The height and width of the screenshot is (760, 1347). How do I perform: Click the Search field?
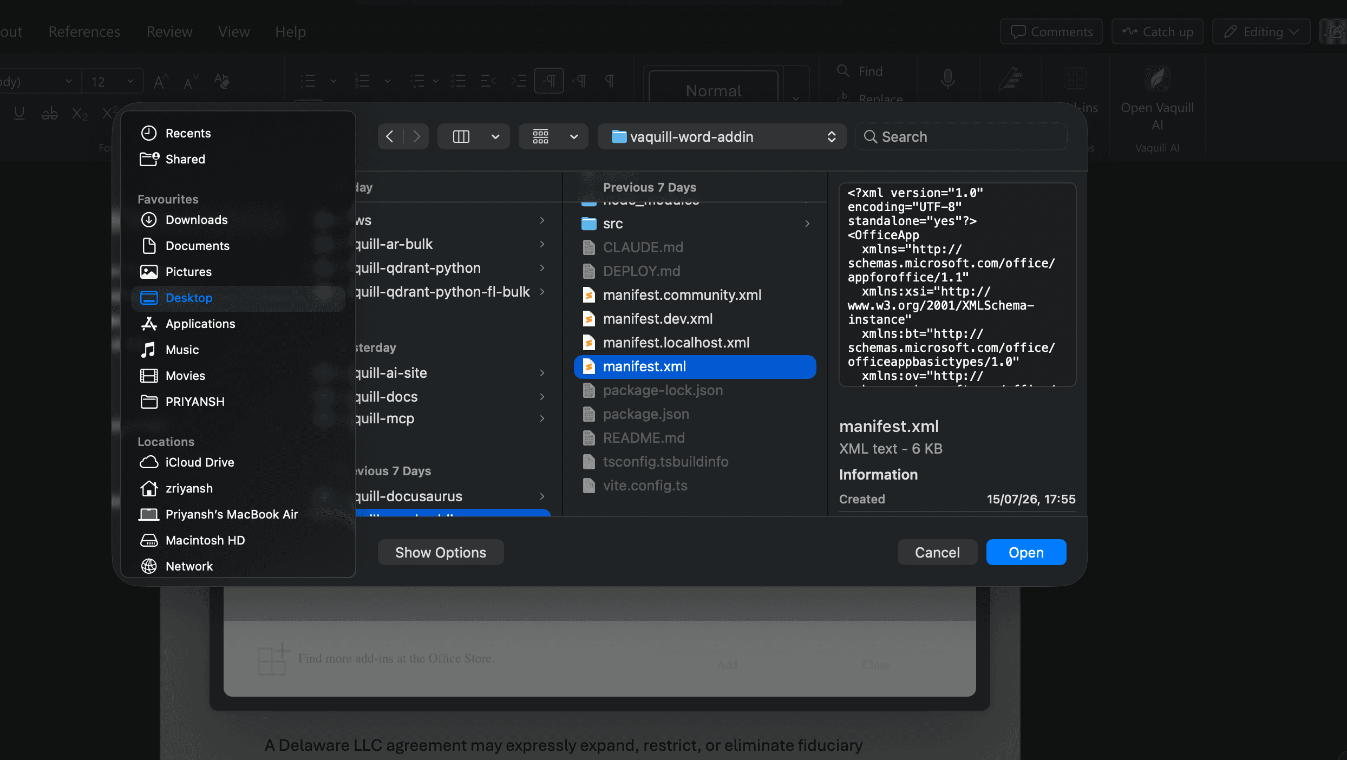962,136
